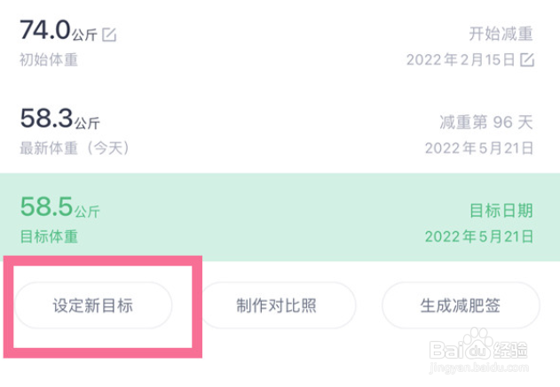The image size is (560, 387).
Task: Tap the 减重第 96 天 text
Action: 486,122
